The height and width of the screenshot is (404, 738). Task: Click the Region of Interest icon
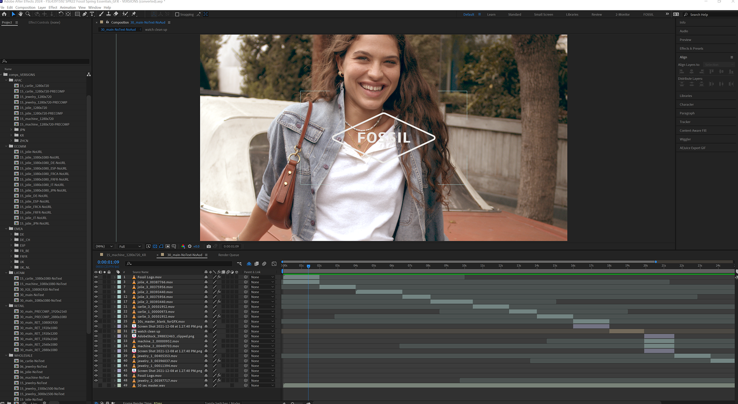(168, 246)
